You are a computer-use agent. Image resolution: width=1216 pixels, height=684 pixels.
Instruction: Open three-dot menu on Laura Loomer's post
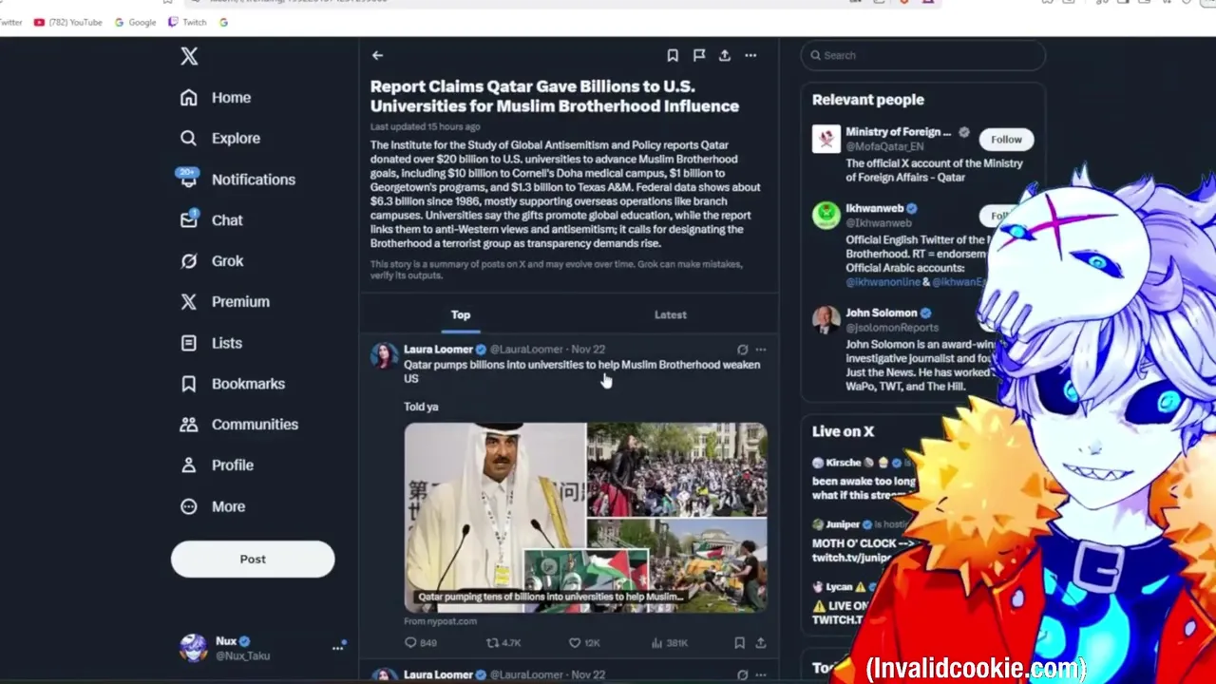(x=760, y=350)
